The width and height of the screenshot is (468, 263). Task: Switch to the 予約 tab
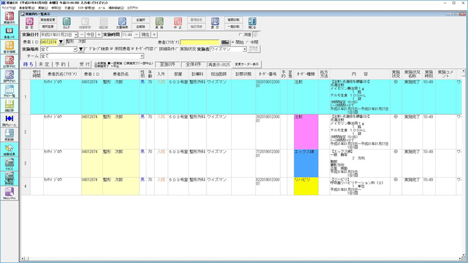pyautogui.click(x=60, y=64)
